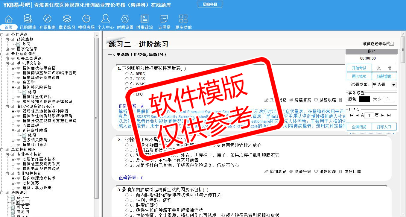Click the 首页 home icon

[9, 19]
